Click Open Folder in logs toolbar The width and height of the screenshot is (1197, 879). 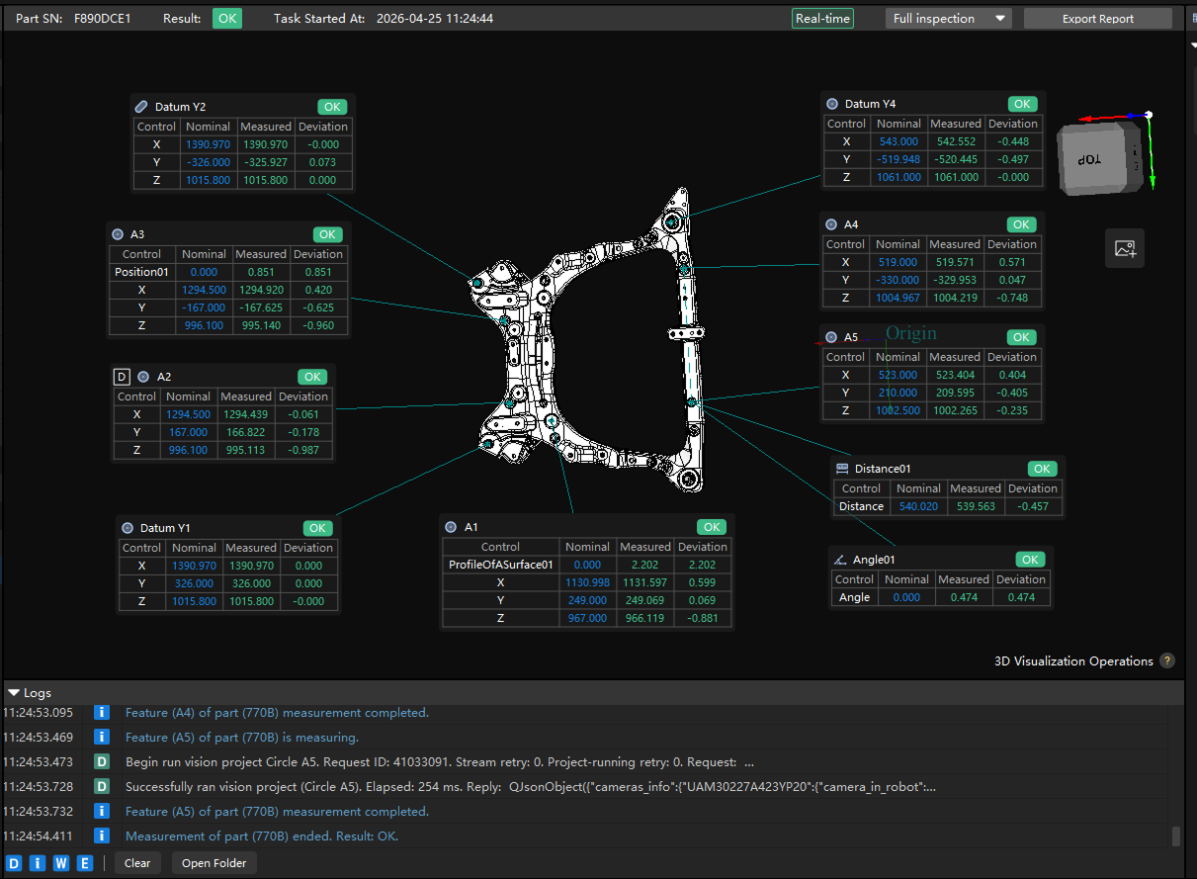pyautogui.click(x=214, y=863)
